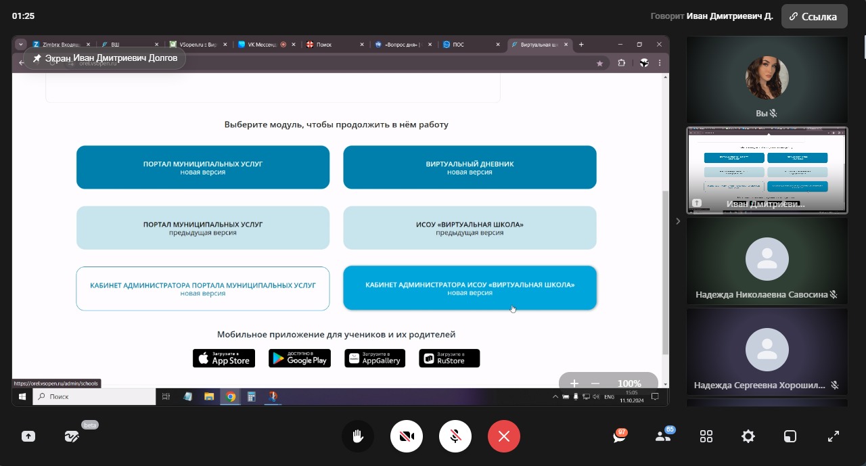The image size is (866, 466).
Task: Switch to grid layout view
Action: (706, 436)
